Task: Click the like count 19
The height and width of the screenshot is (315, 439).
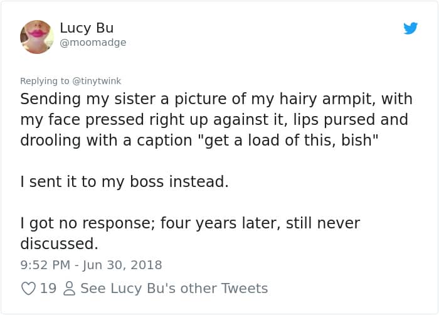Action: (x=48, y=289)
